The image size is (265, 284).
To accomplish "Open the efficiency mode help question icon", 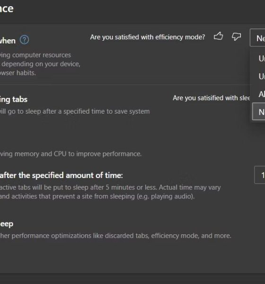I will [24, 40].
